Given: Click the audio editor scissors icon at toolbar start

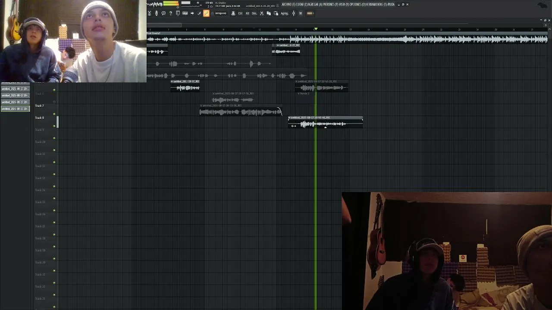Looking at the screenshot, I should pos(149,13).
